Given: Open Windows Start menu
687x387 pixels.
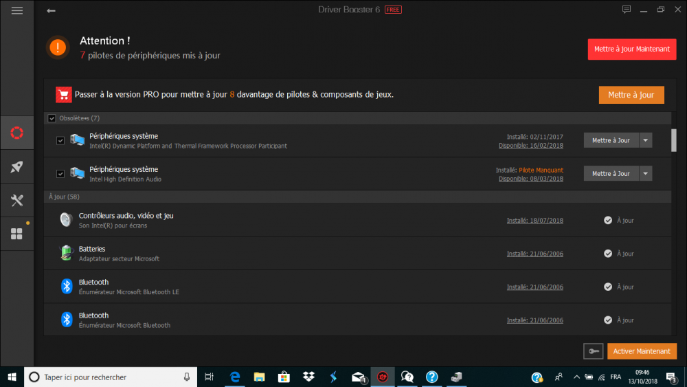Looking at the screenshot, I should coord(12,377).
